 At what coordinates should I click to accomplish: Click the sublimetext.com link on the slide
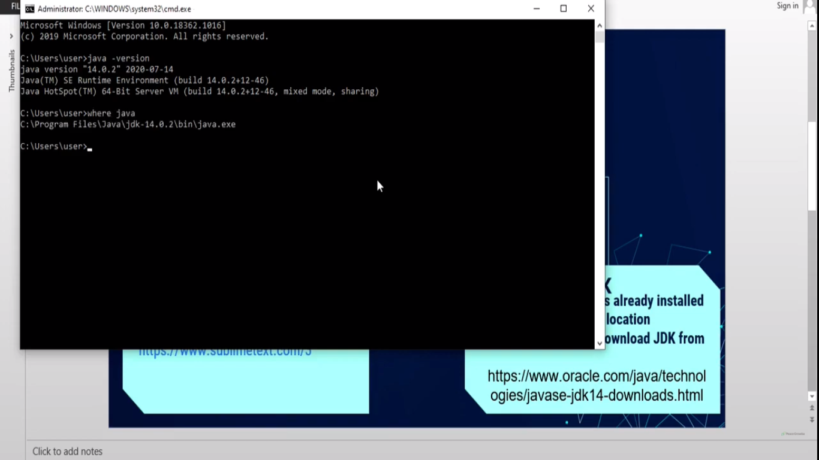pos(224,350)
